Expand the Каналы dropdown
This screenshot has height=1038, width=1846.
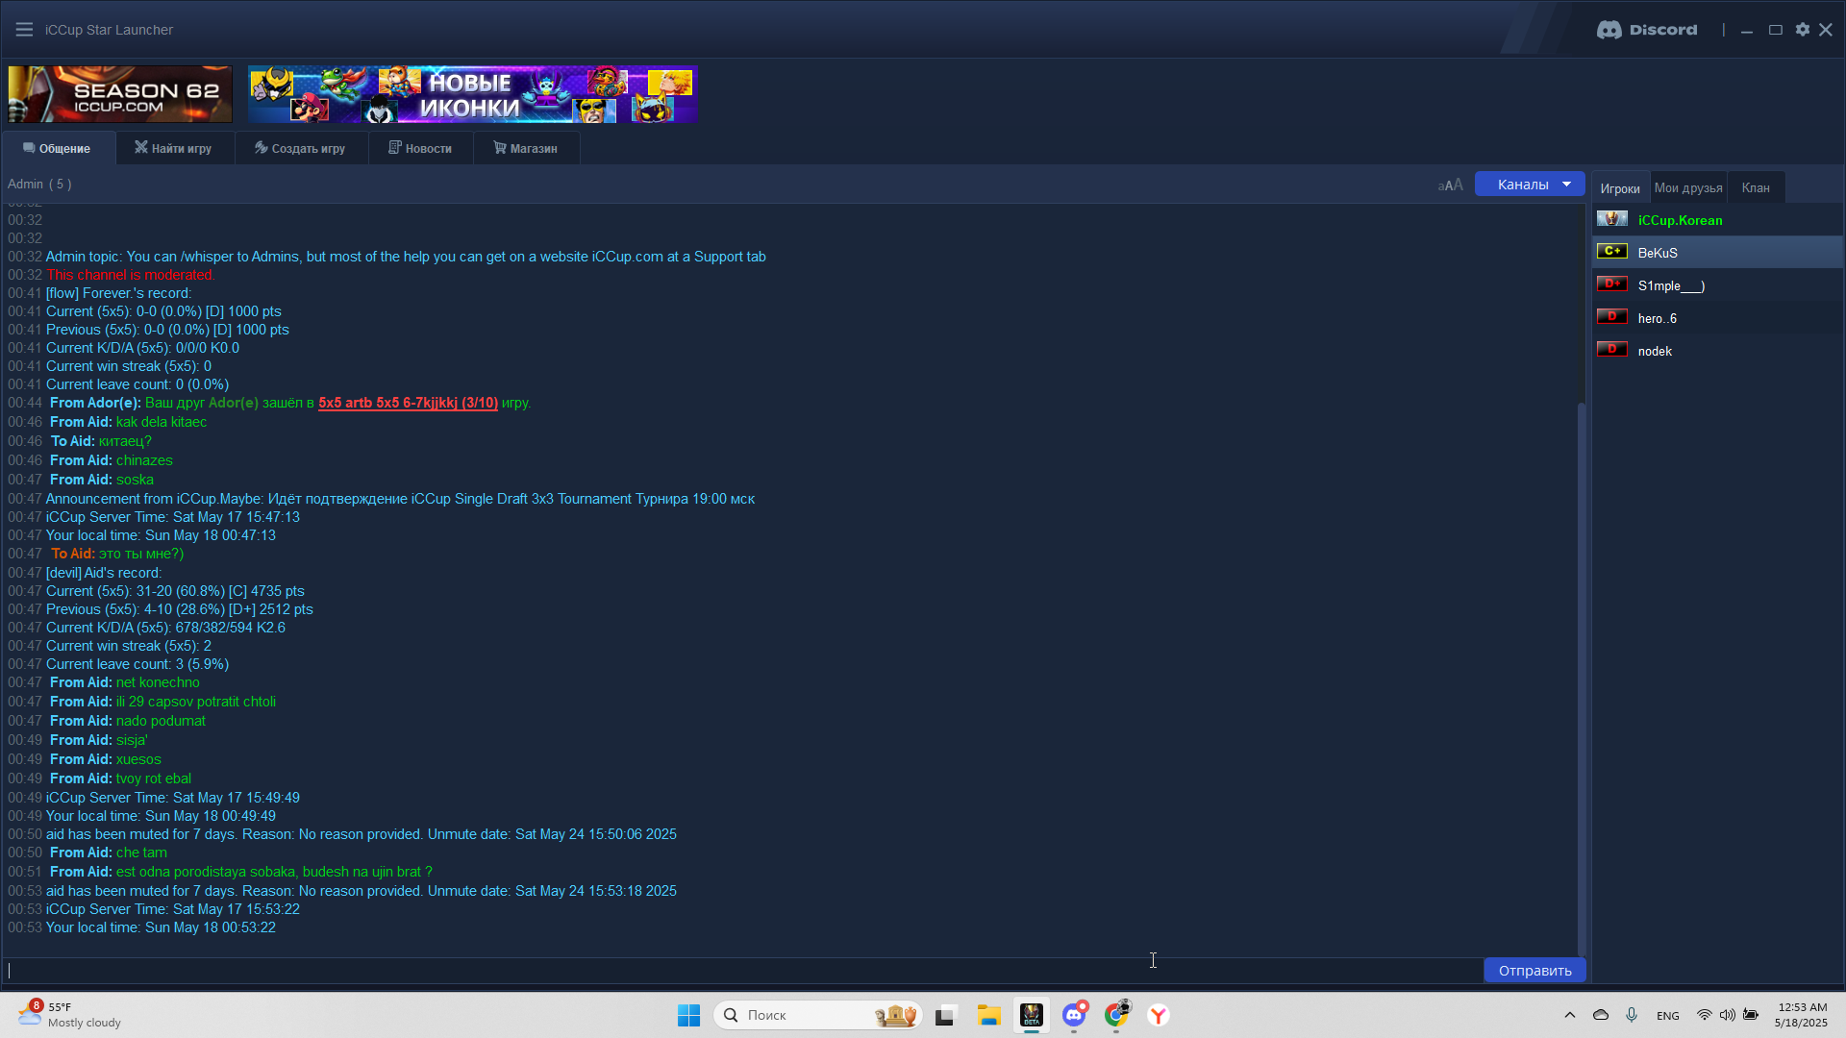click(1530, 185)
